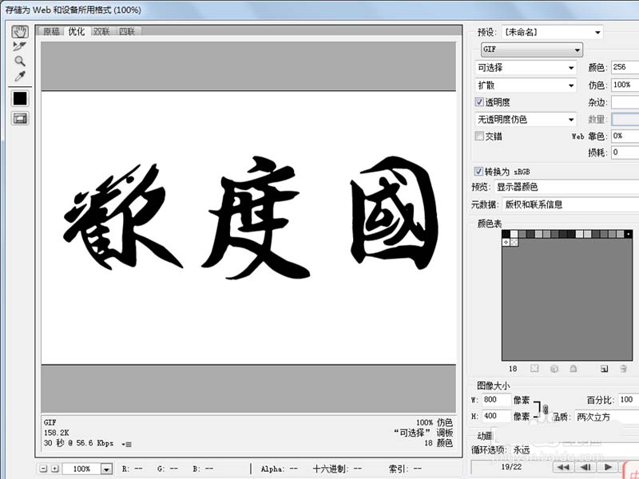Select the Hand tool

point(19,31)
